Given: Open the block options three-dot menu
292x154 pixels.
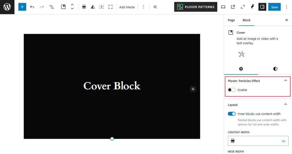Looking at the screenshot, I should click(x=143, y=7).
